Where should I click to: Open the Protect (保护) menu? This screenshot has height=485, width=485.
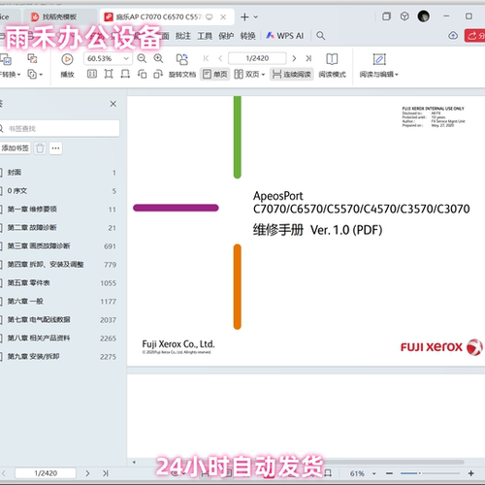226,36
